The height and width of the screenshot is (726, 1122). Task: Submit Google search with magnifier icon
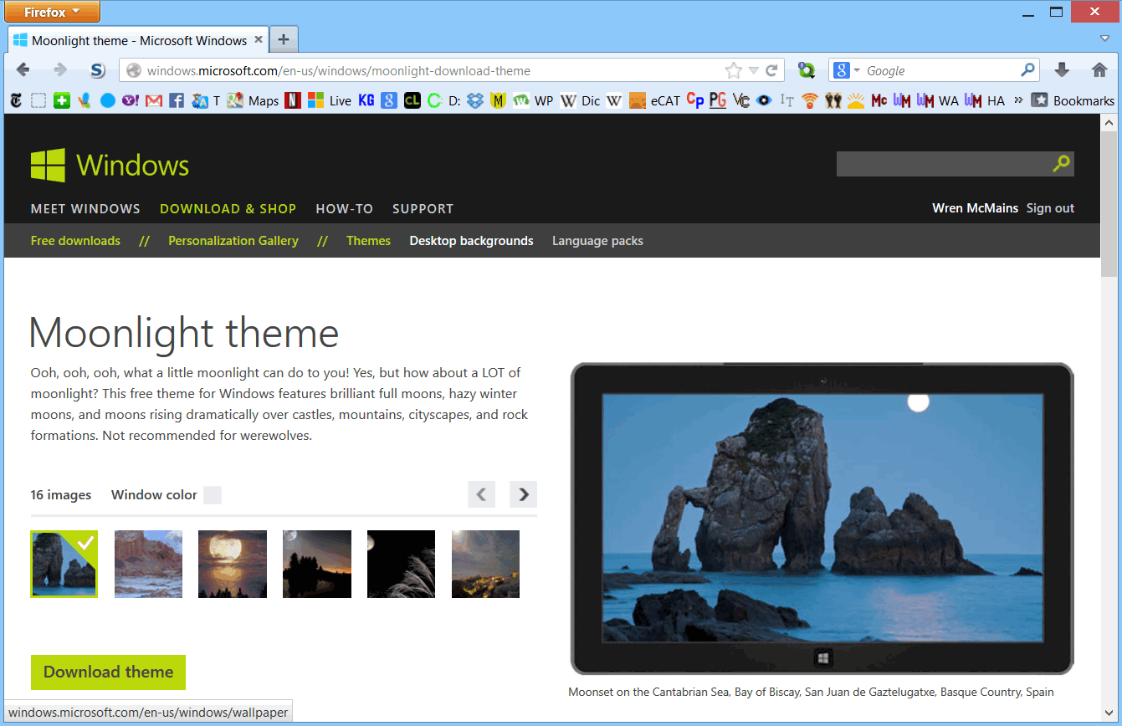pyautogui.click(x=1028, y=70)
